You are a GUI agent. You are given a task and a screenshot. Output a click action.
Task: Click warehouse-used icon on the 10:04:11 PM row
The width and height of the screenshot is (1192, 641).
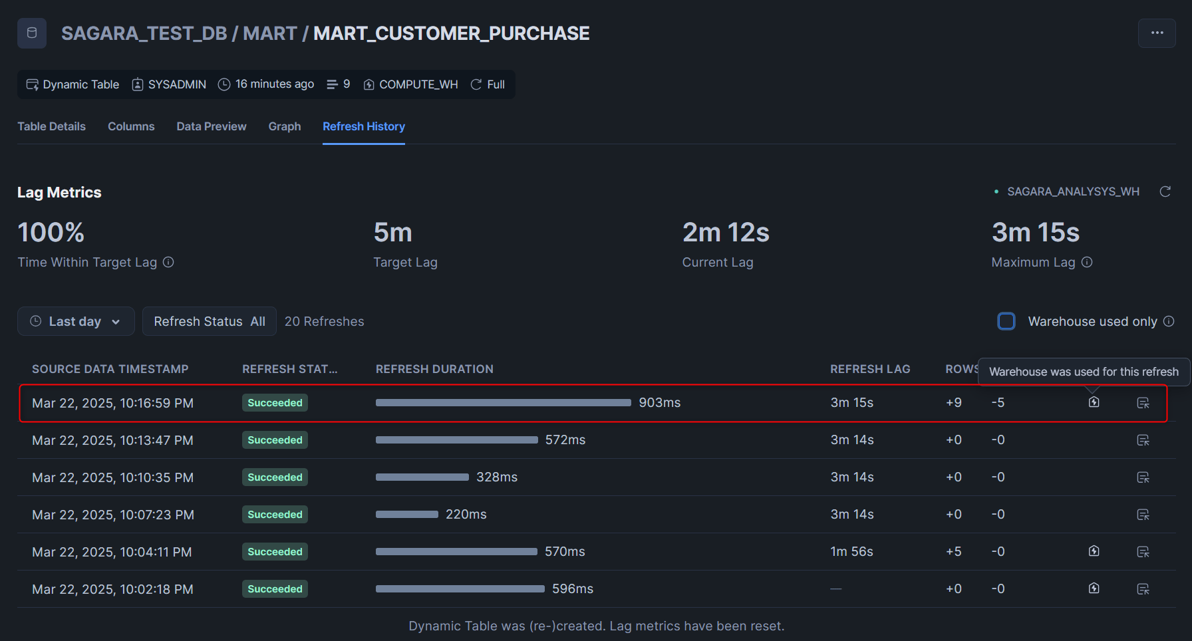(x=1094, y=551)
